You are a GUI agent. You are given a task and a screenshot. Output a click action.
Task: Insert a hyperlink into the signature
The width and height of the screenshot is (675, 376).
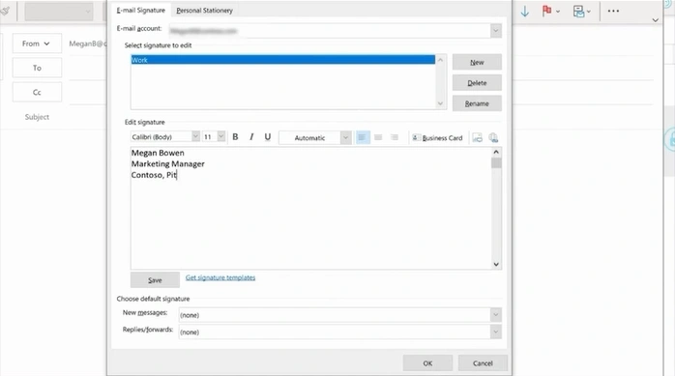(x=493, y=137)
